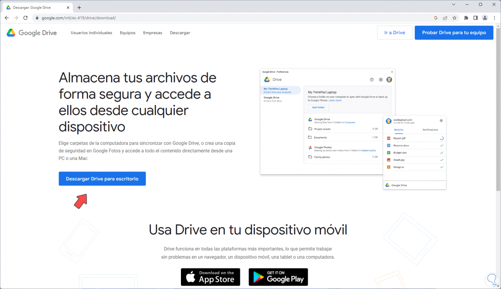This screenshot has height=289, width=501.
Task: Reload the current page
Action: click(x=26, y=18)
